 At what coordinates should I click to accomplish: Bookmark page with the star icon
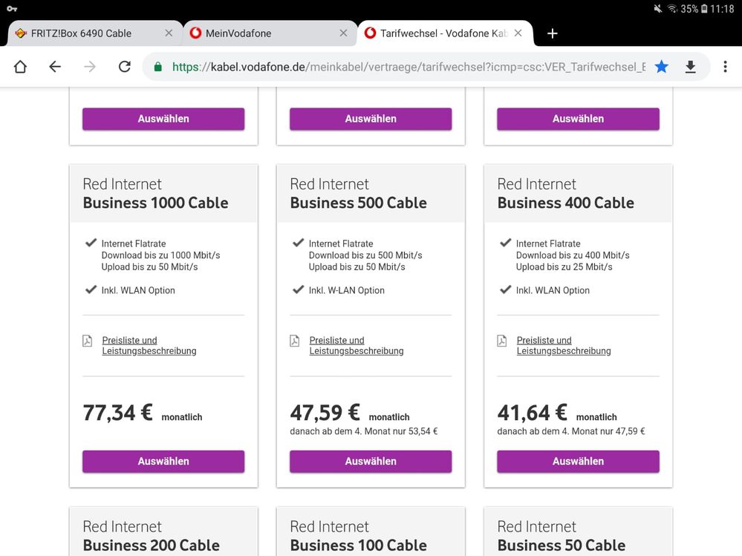[661, 67]
